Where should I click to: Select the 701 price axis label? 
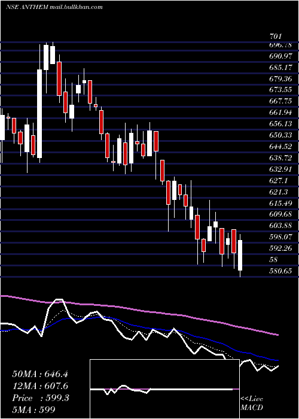point(276,37)
